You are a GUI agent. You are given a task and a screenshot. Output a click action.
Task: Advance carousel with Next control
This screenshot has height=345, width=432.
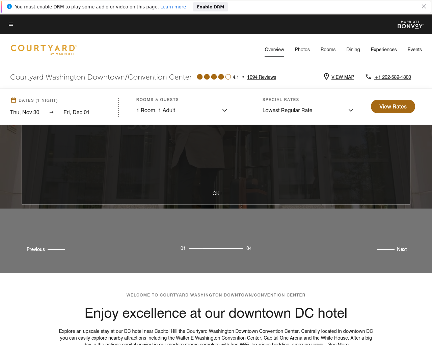392,249
